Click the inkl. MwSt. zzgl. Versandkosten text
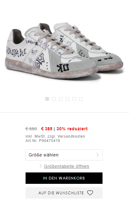 pyautogui.click(x=55, y=136)
